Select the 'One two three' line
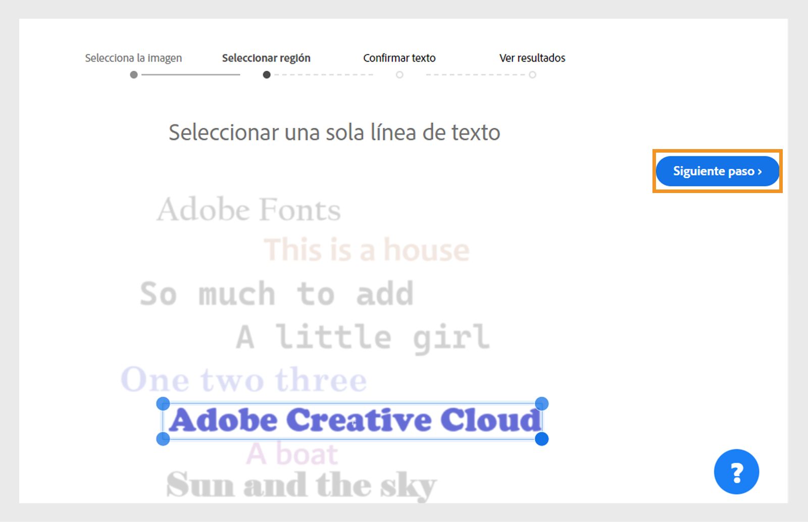This screenshot has height=522, width=808. tap(244, 379)
